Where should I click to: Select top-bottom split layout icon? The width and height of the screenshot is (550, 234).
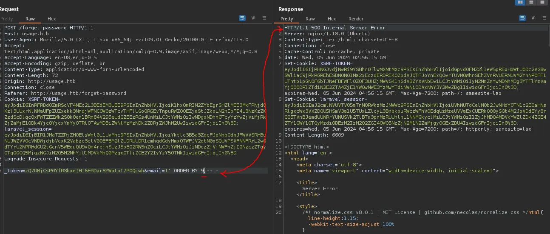tap(531, 3)
